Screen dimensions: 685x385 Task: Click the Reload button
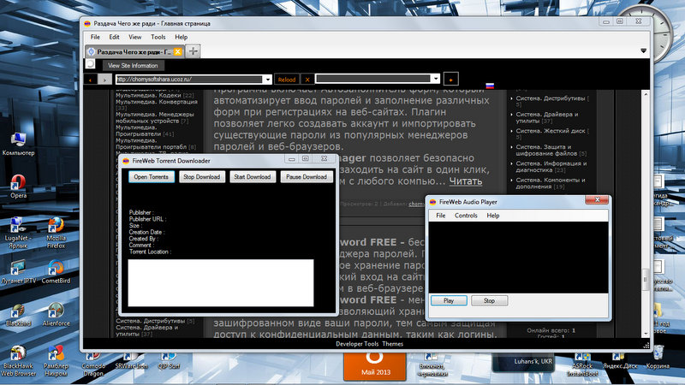[287, 80]
